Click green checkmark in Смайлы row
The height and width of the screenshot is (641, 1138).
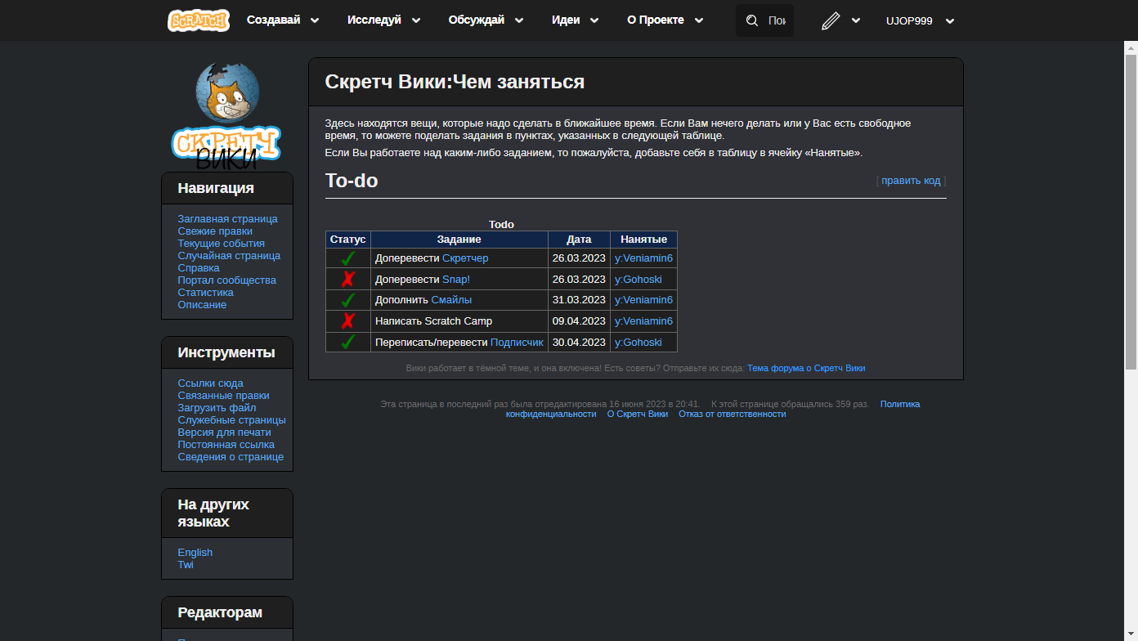pyautogui.click(x=348, y=300)
